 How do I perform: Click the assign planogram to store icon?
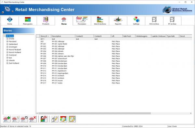(x=44, y=119)
